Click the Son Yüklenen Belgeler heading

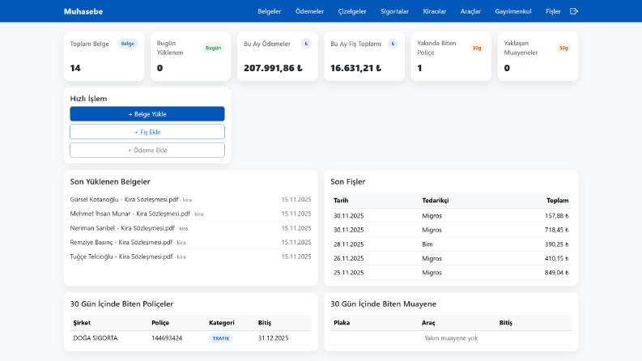coord(110,182)
